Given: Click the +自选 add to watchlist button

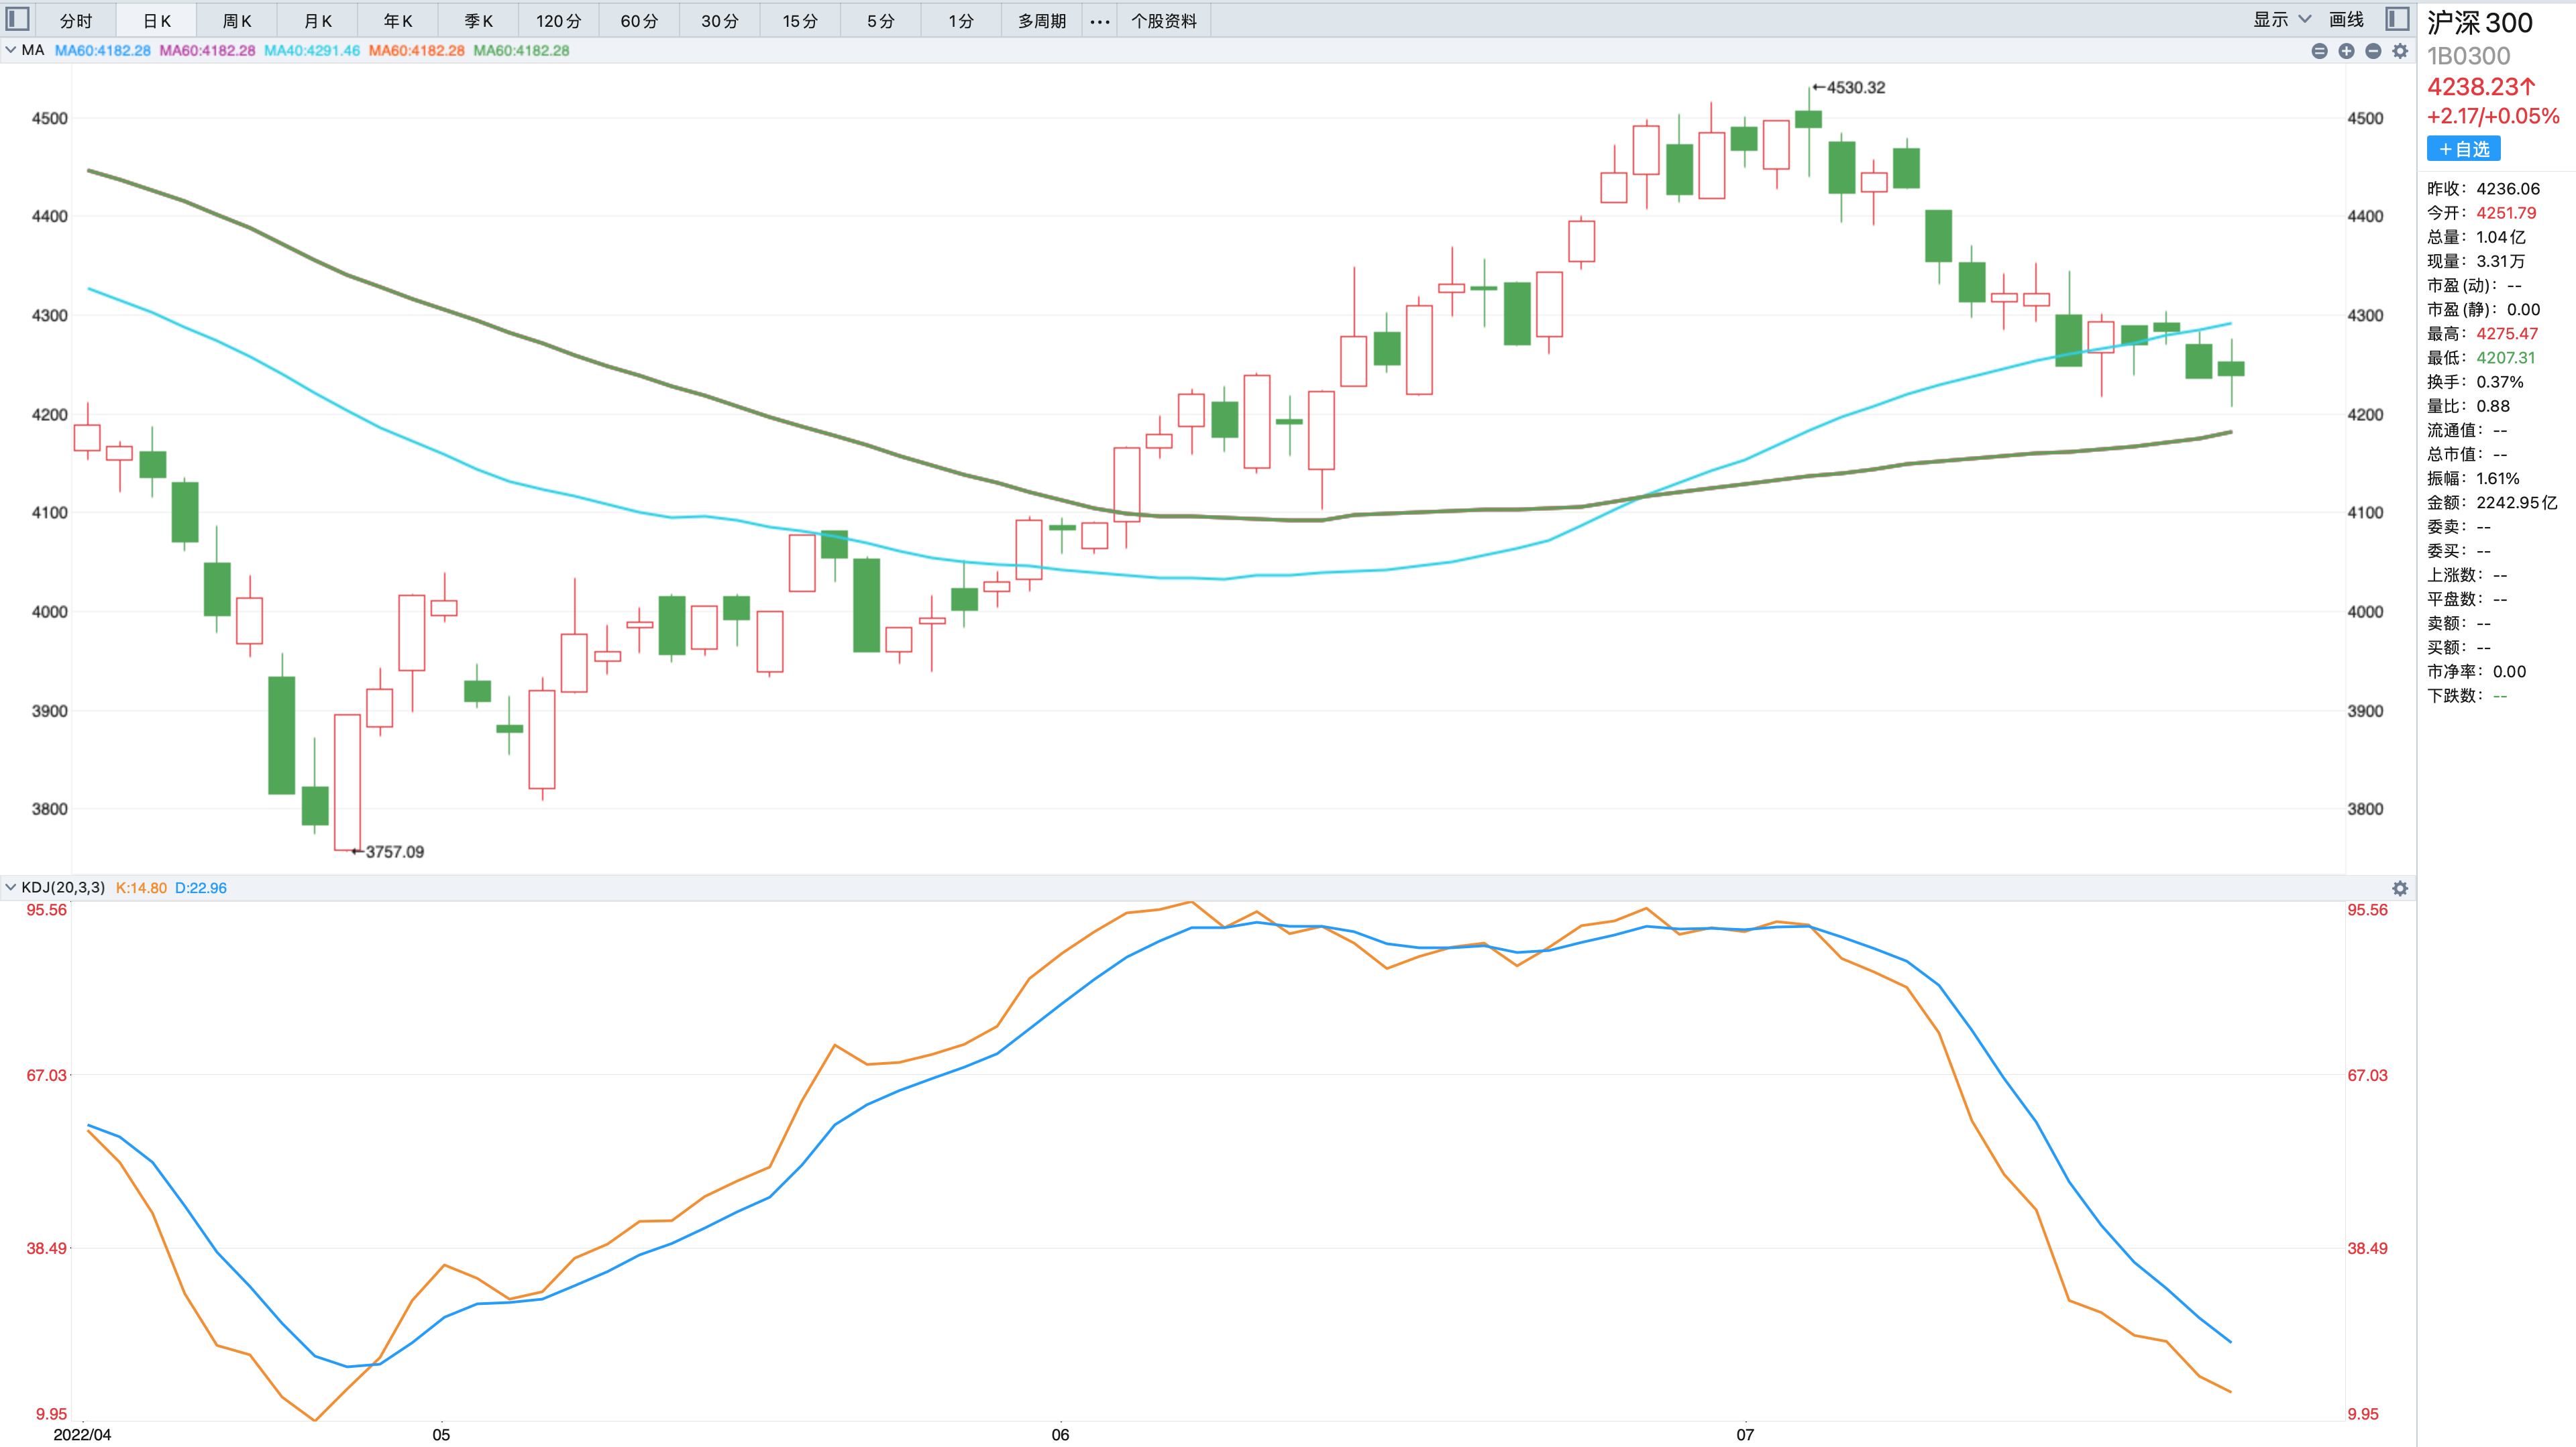Looking at the screenshot, I should [x=2463, y=149].
